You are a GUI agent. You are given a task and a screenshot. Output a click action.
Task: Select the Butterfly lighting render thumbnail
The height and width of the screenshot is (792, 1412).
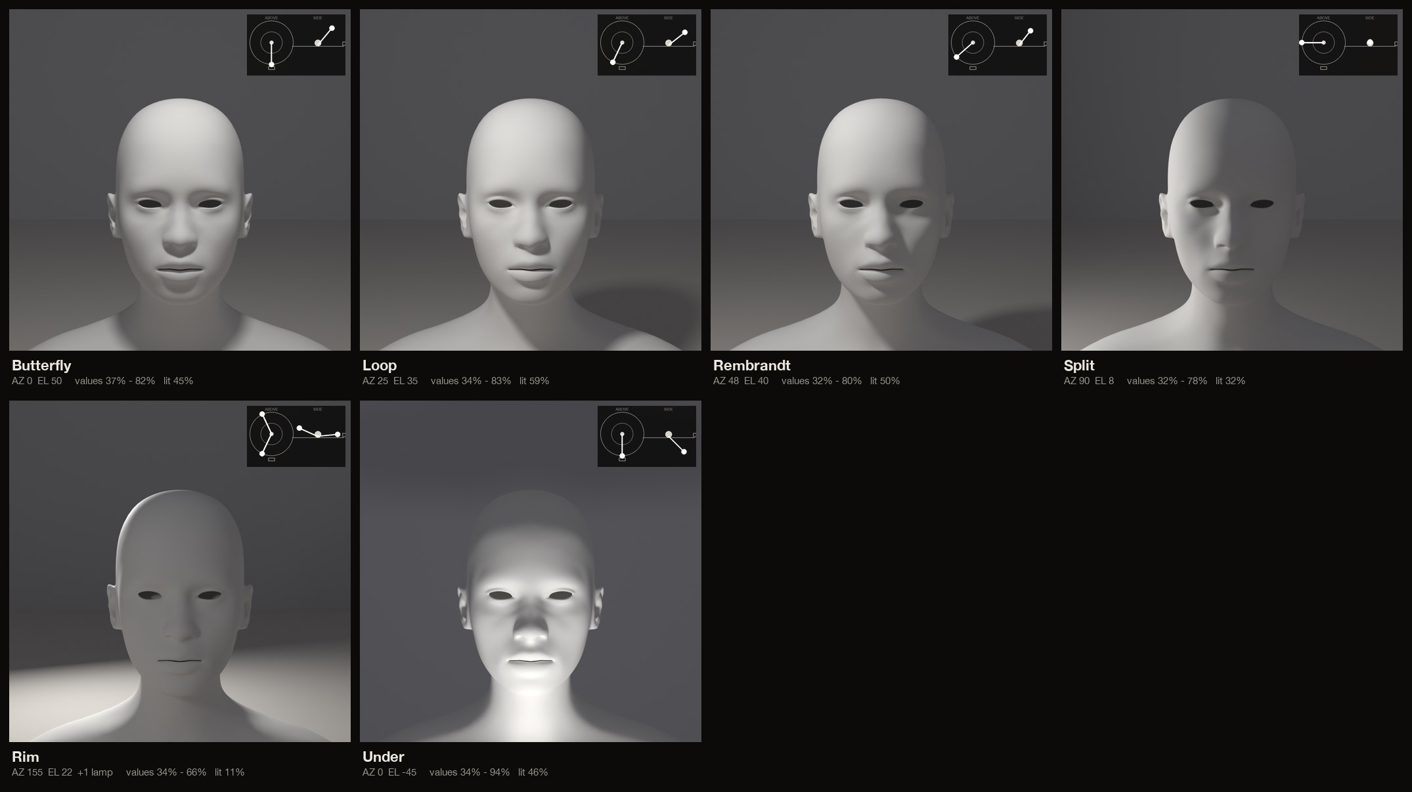(180, 180)
